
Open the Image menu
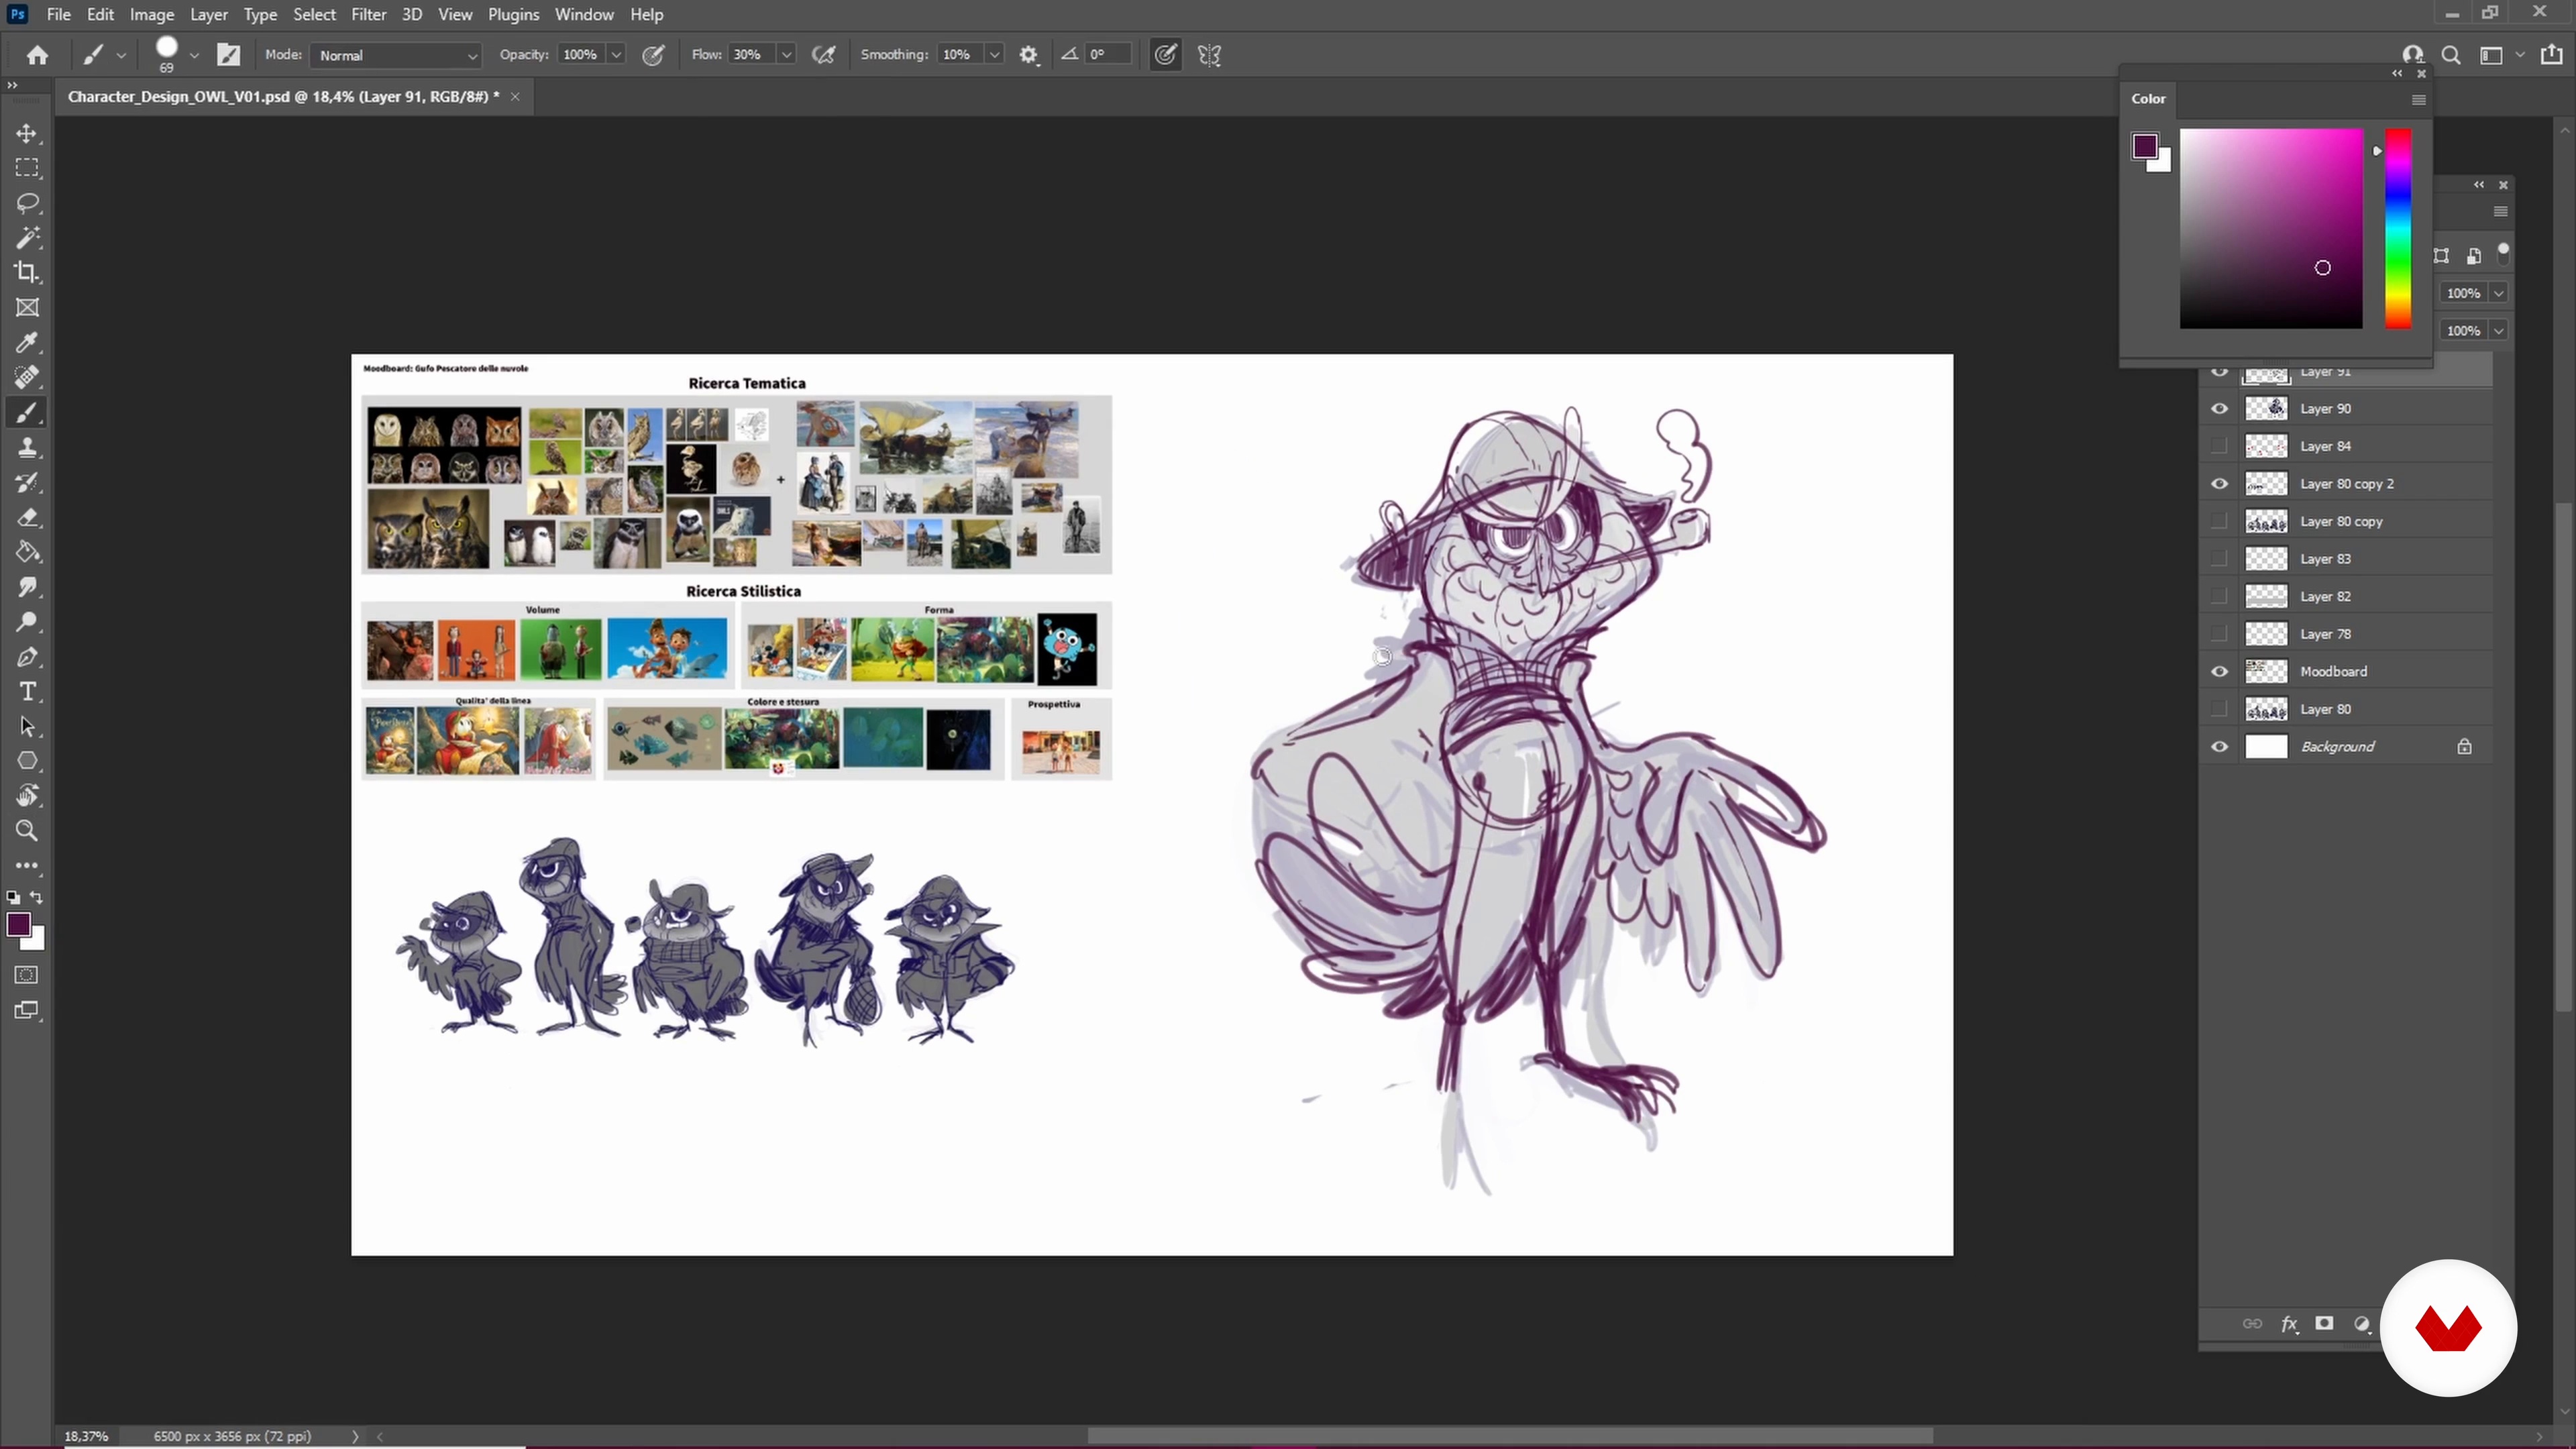(152, 14)
